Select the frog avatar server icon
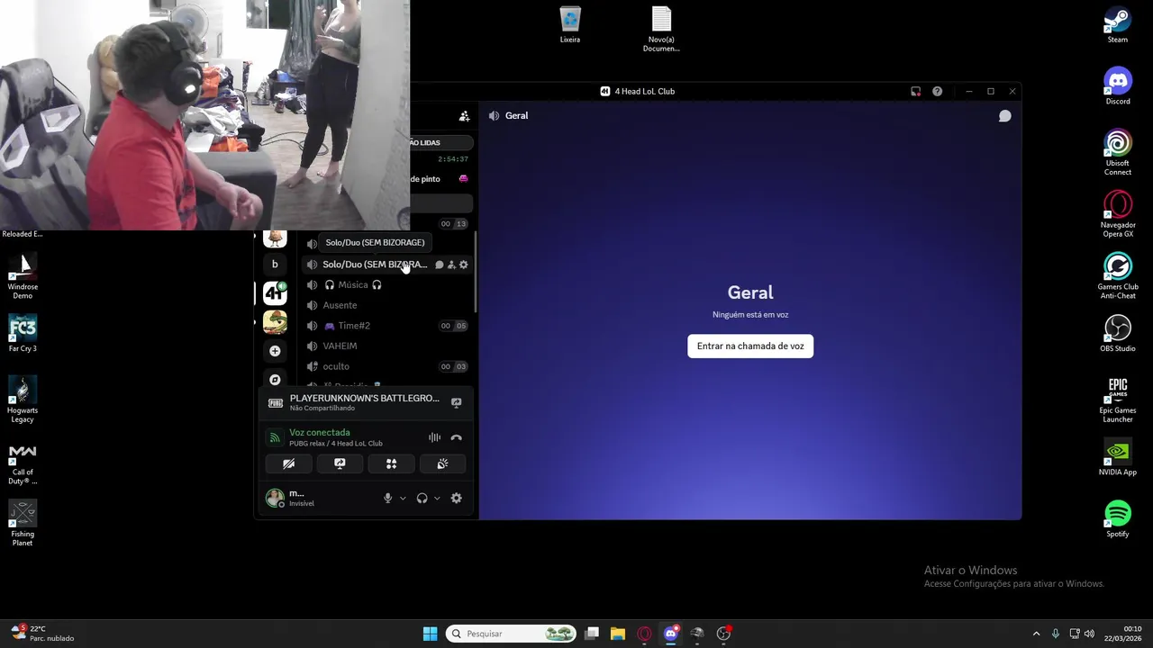Viewport: 1153px width, 648px height. [x=275, y=322]
